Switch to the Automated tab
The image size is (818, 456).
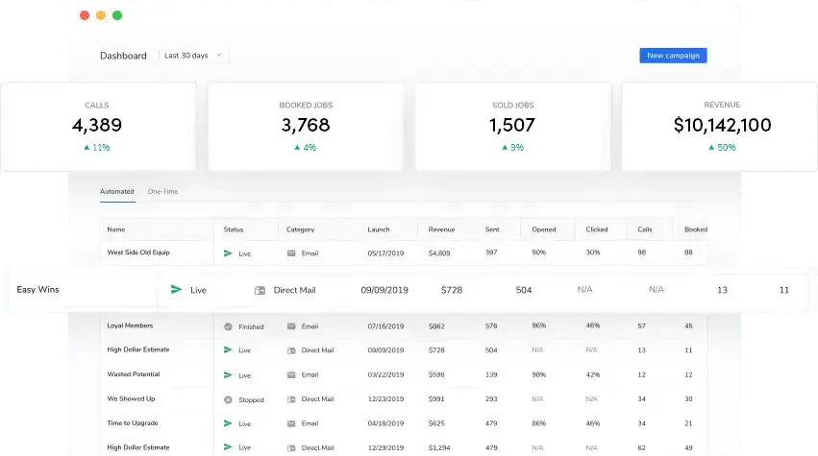117,191
